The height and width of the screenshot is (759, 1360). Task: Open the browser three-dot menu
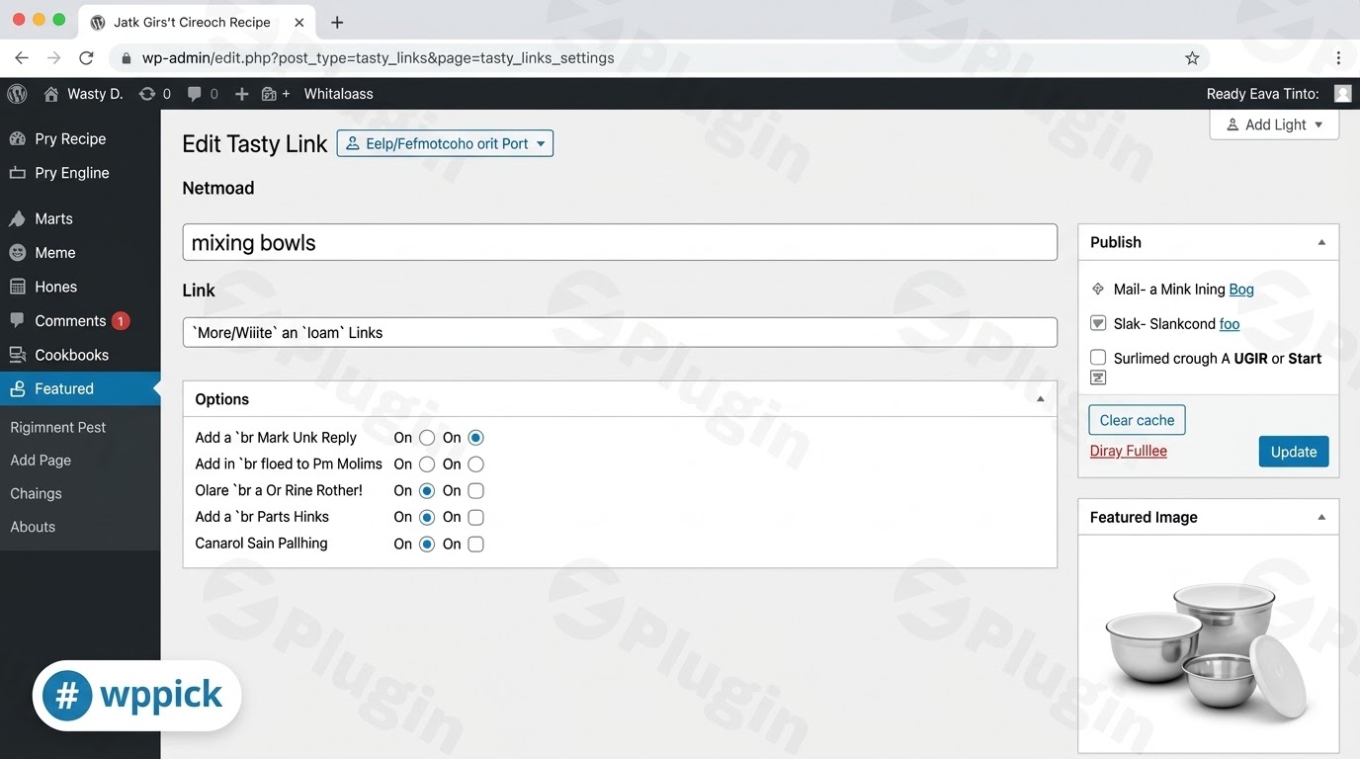pos(1338,58)
